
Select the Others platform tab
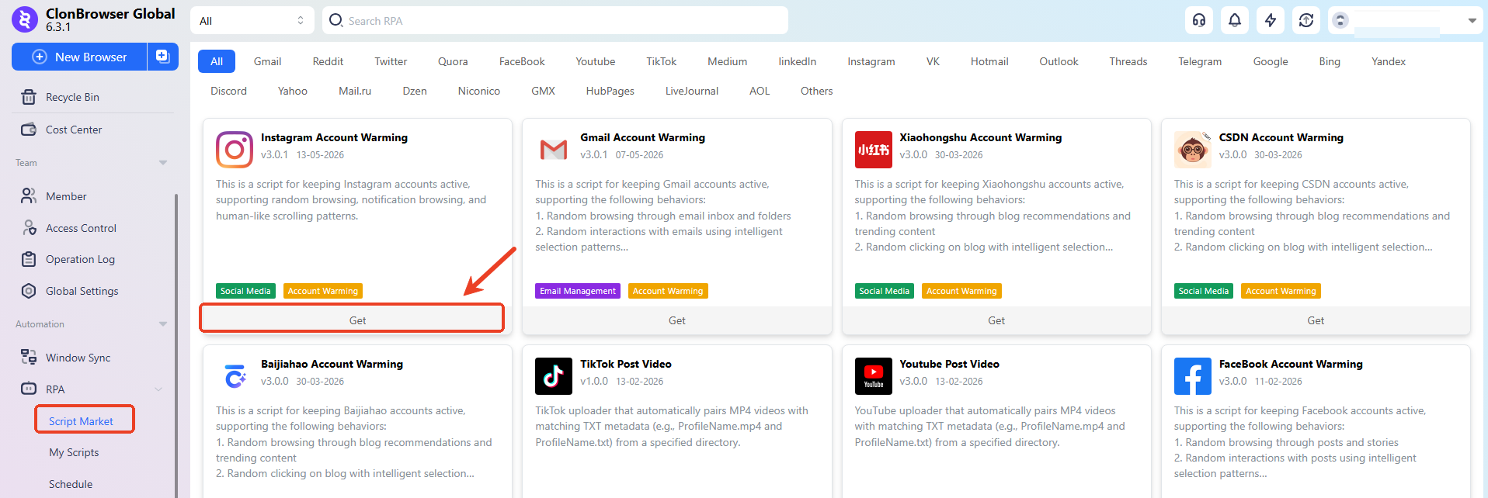click(816, 91)
